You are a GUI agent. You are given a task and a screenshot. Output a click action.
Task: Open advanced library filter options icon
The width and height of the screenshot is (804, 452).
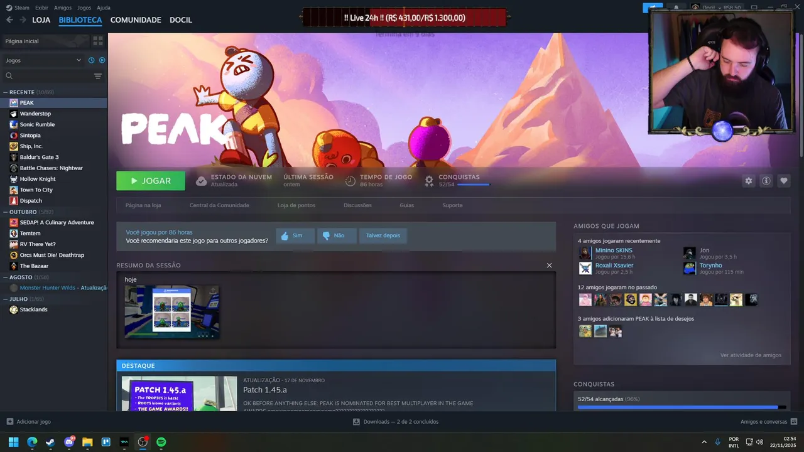(98, 76)
